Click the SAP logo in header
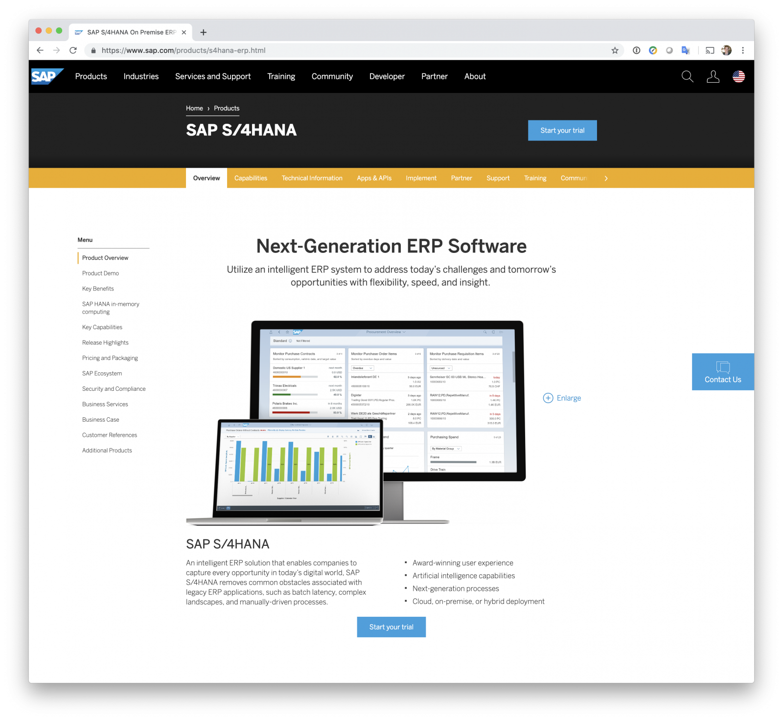 tap(47, 76)
